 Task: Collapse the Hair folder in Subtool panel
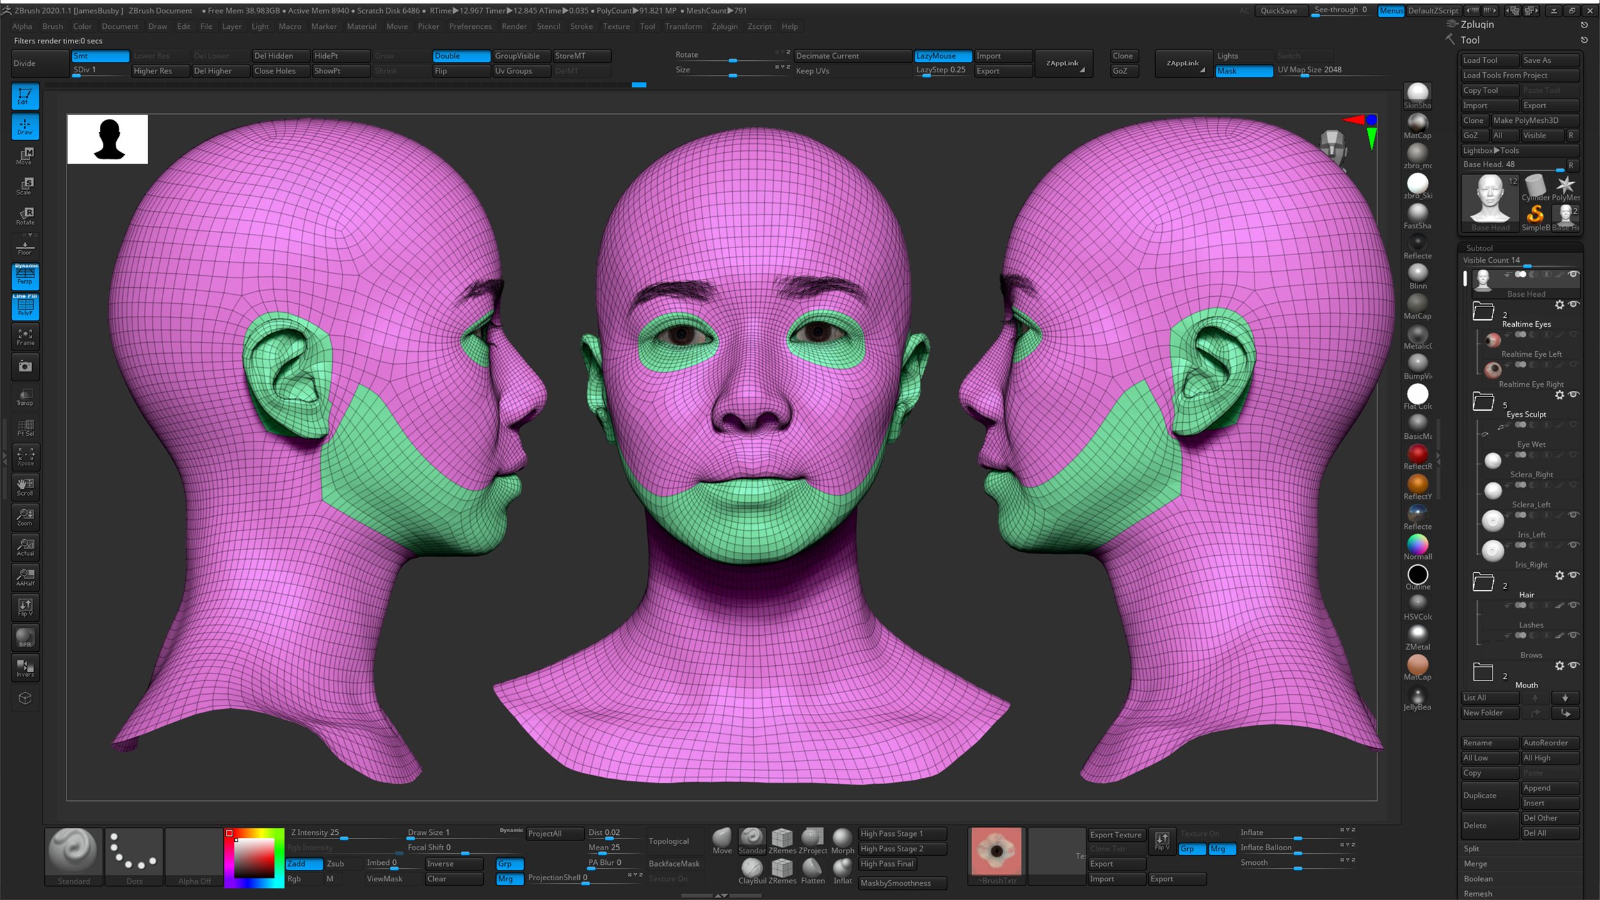(1484, 582)
